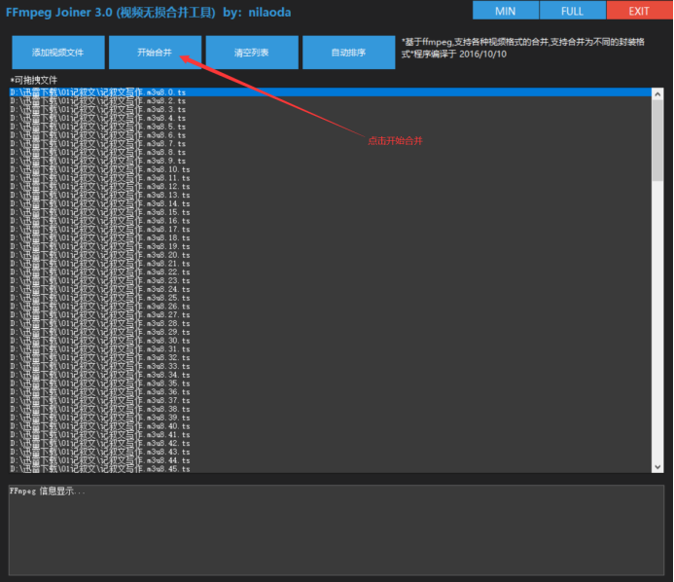Select file m3u8.25.ts in the list
The width and height of the screenshot is (674, 582).
click(x=330, y=298)
